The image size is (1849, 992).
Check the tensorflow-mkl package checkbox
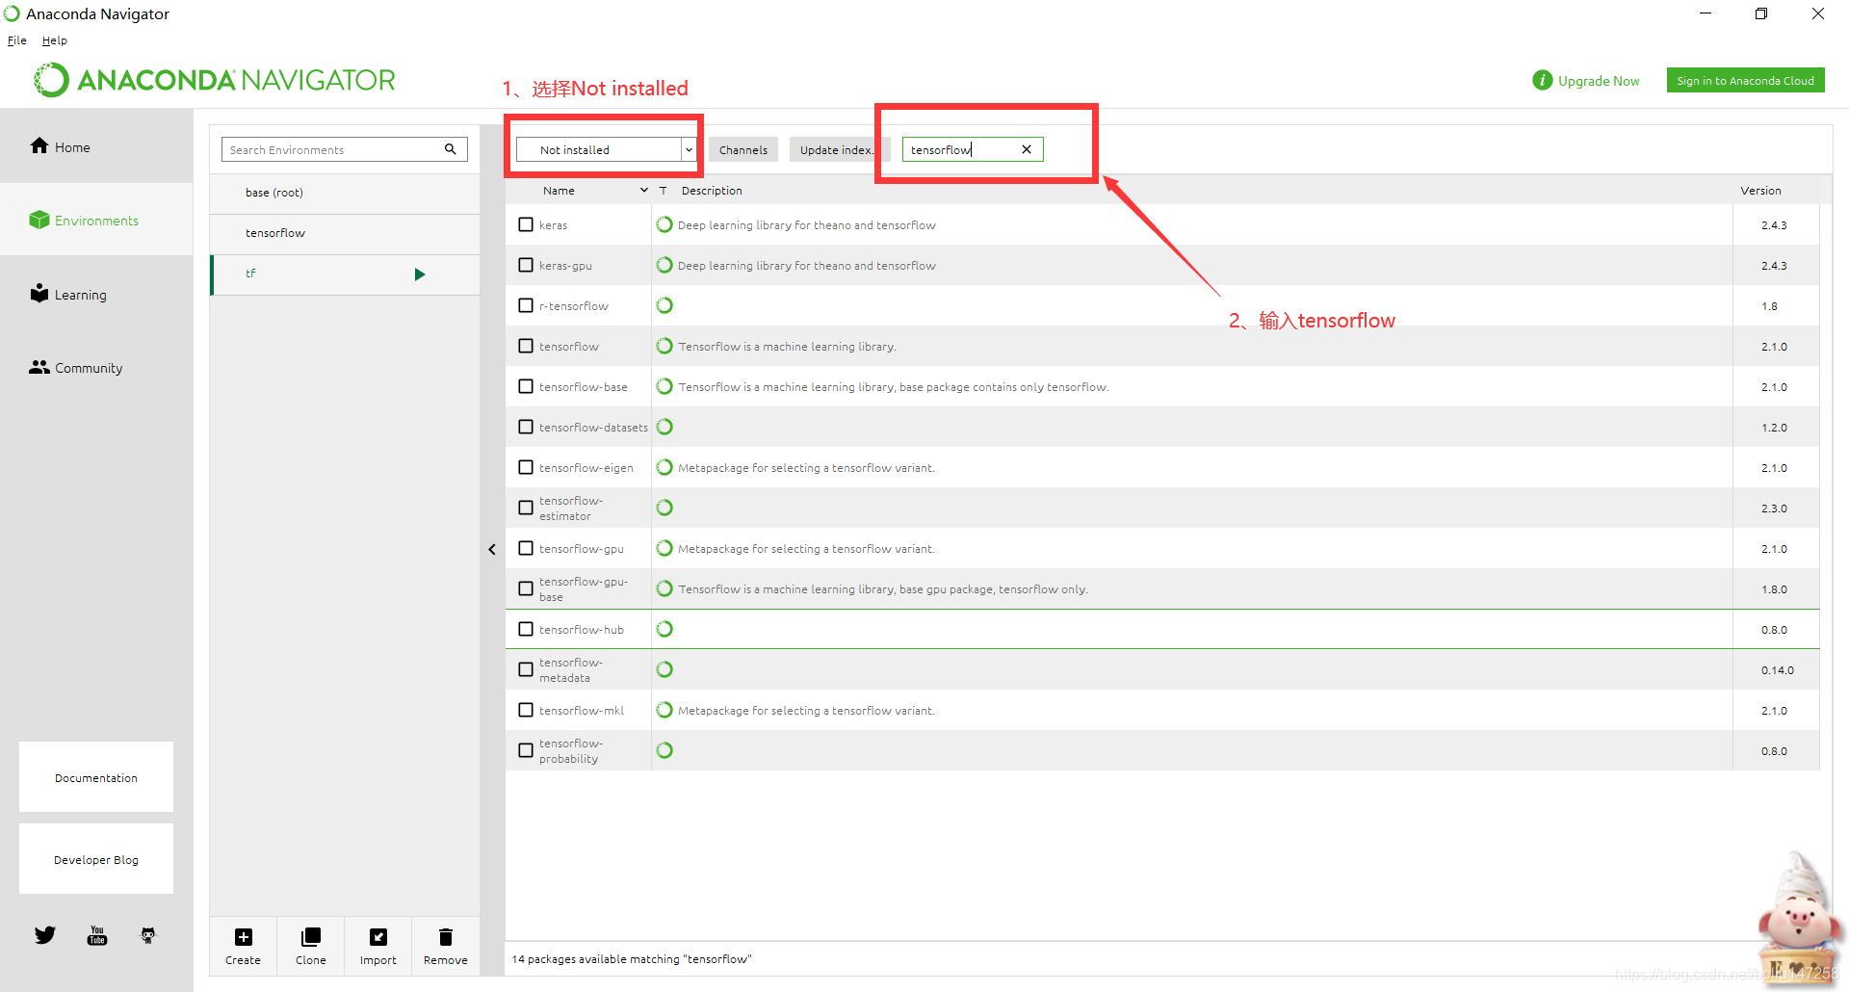tap(526, 710)
